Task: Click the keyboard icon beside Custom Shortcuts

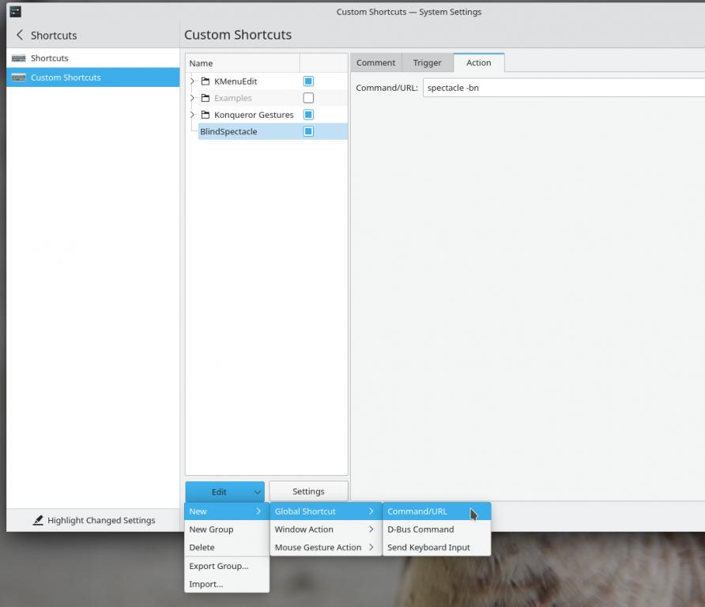Action: tap(19, 77)
